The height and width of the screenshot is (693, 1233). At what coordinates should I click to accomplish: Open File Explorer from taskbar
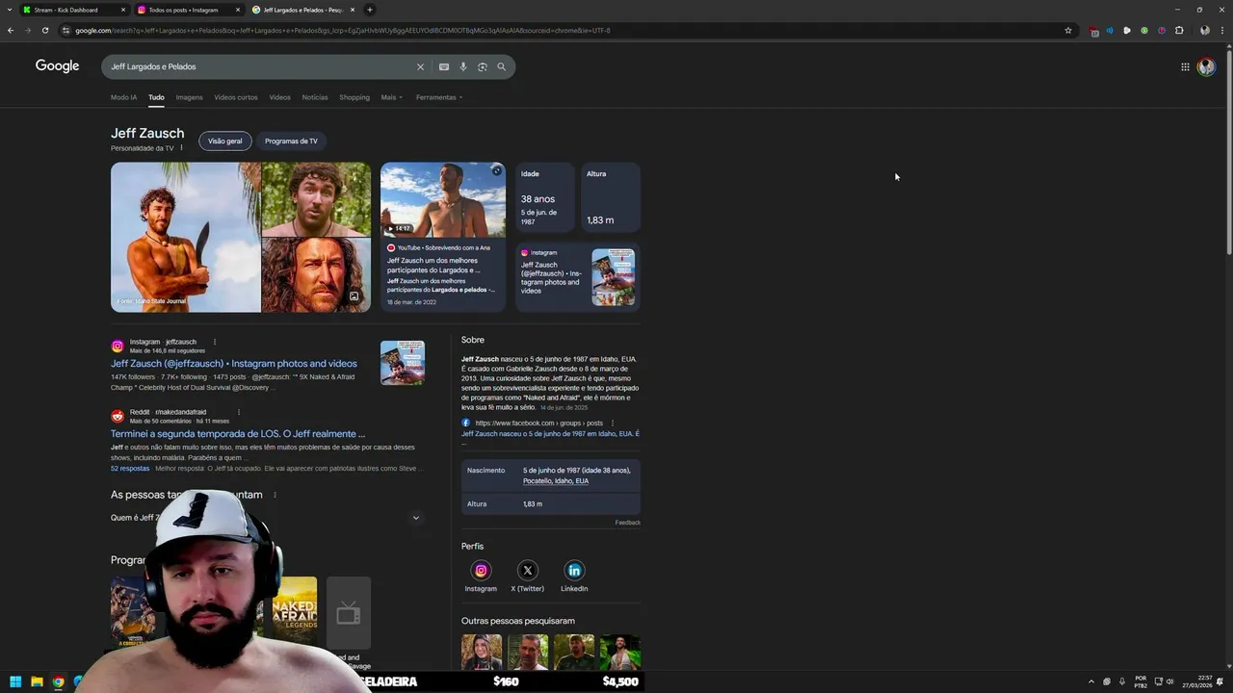click(37, 681)
